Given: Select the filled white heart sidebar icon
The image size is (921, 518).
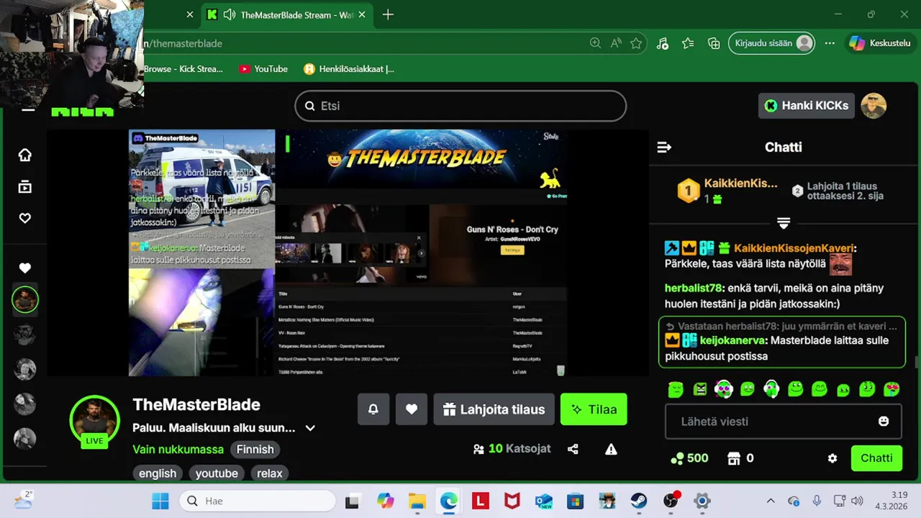Looking at the screenshot, I should [x=24, y=268].
